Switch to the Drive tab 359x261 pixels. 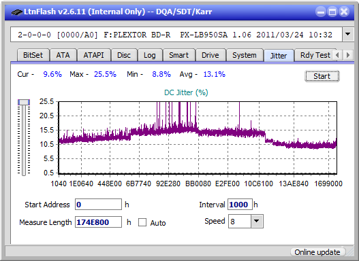pos(210,55)
